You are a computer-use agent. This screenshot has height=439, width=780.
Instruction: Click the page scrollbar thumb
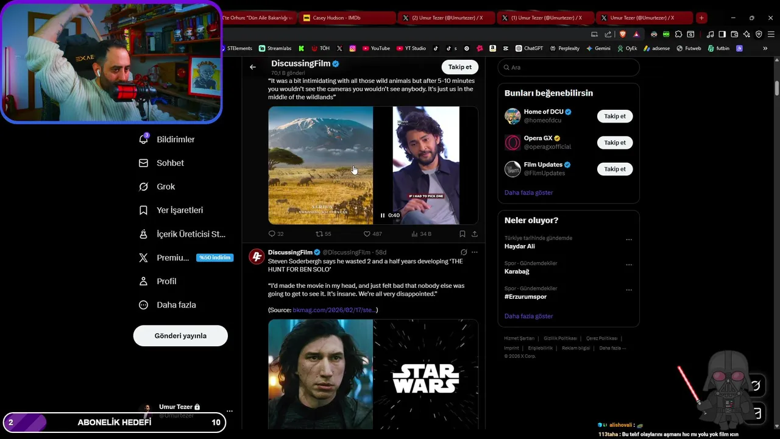(777, 88)
